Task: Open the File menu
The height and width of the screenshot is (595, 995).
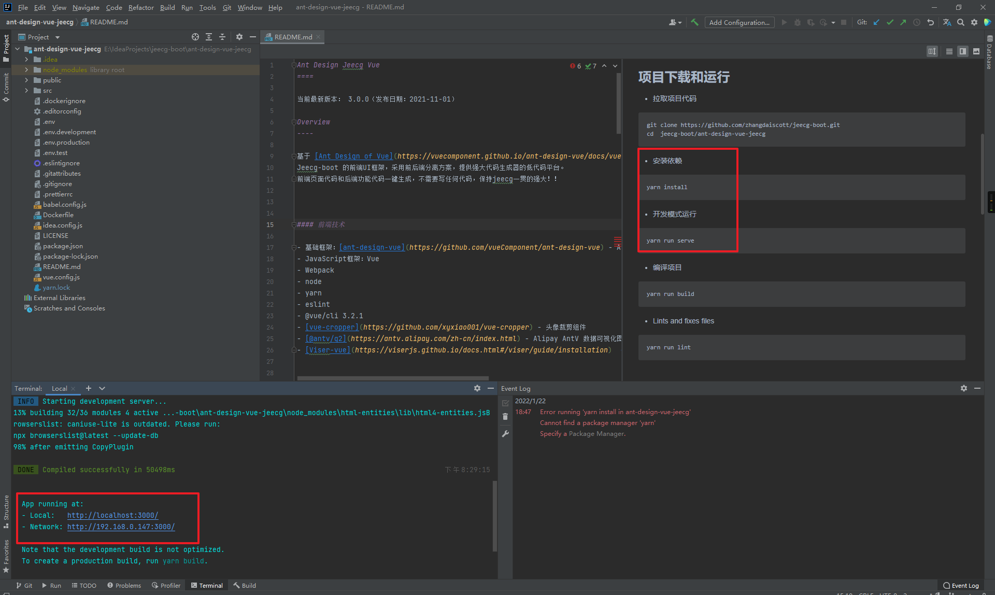Action: point(23,7)
